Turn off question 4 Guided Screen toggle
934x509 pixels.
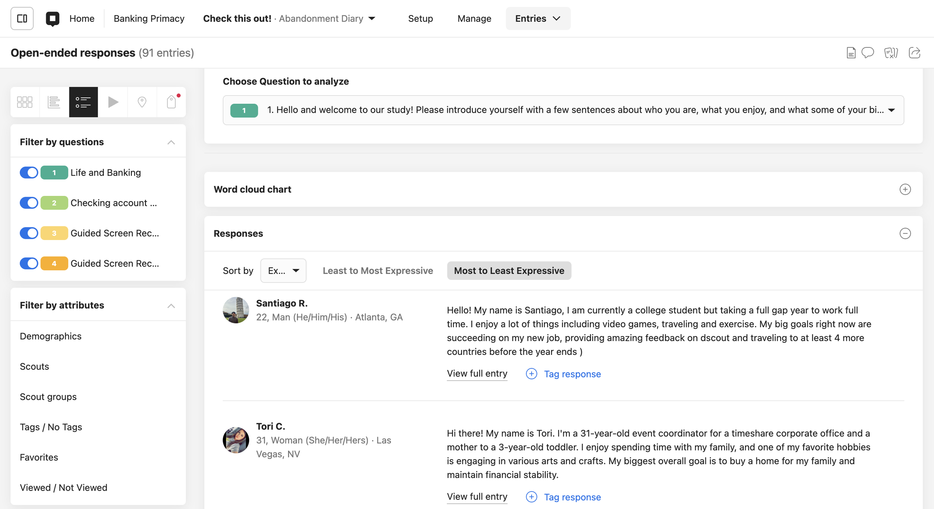29,263
